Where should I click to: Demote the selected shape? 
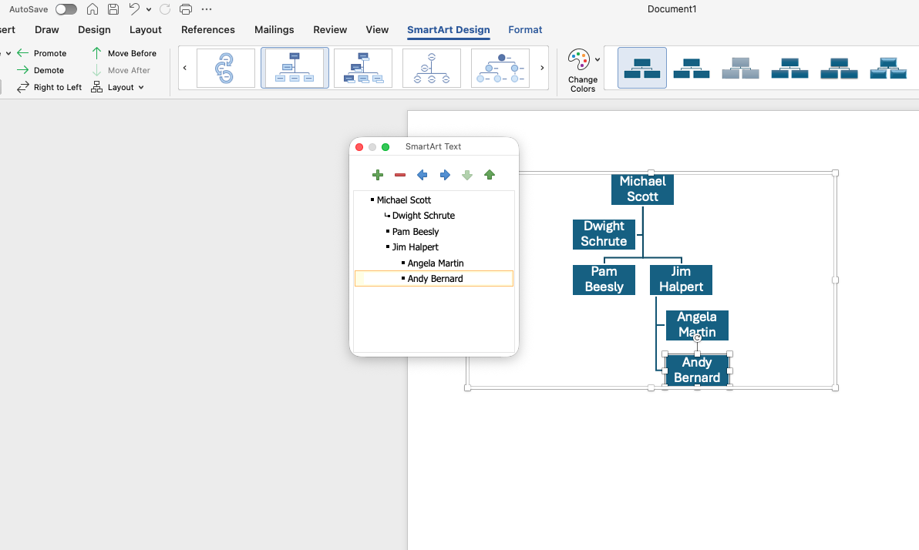(40, 70)
